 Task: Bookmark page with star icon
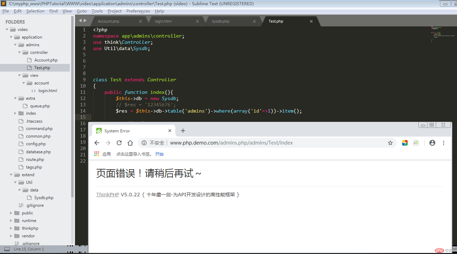[390, 143]
